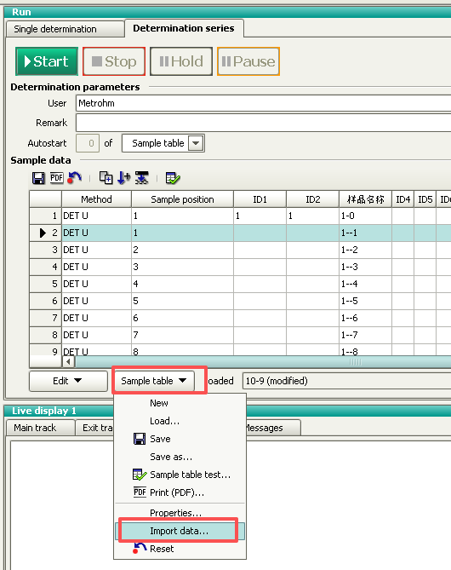Click sample name cell 1--7
This screenshot has height=570, width=451.
click(365, 335)
